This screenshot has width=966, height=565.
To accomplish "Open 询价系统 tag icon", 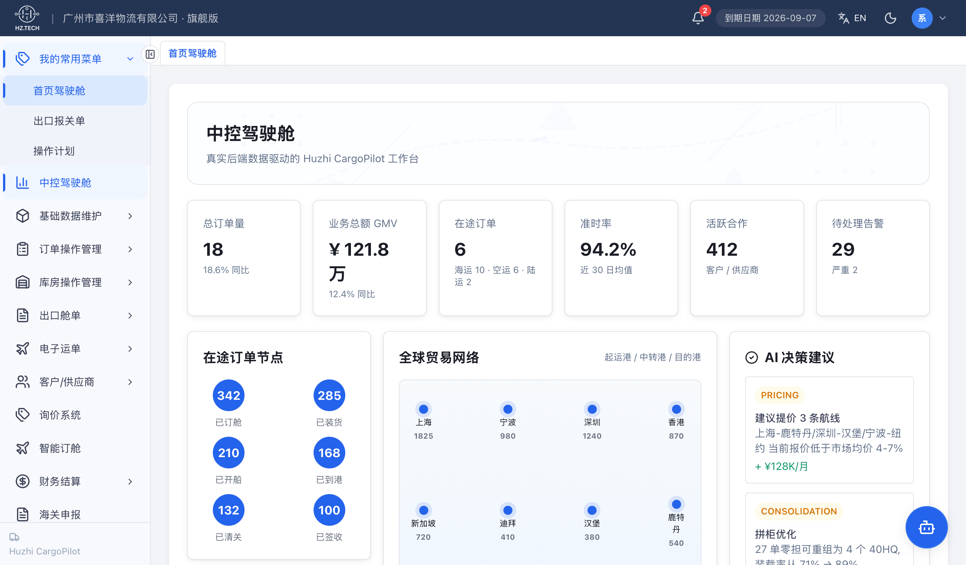I will click(x=22, y=415).
